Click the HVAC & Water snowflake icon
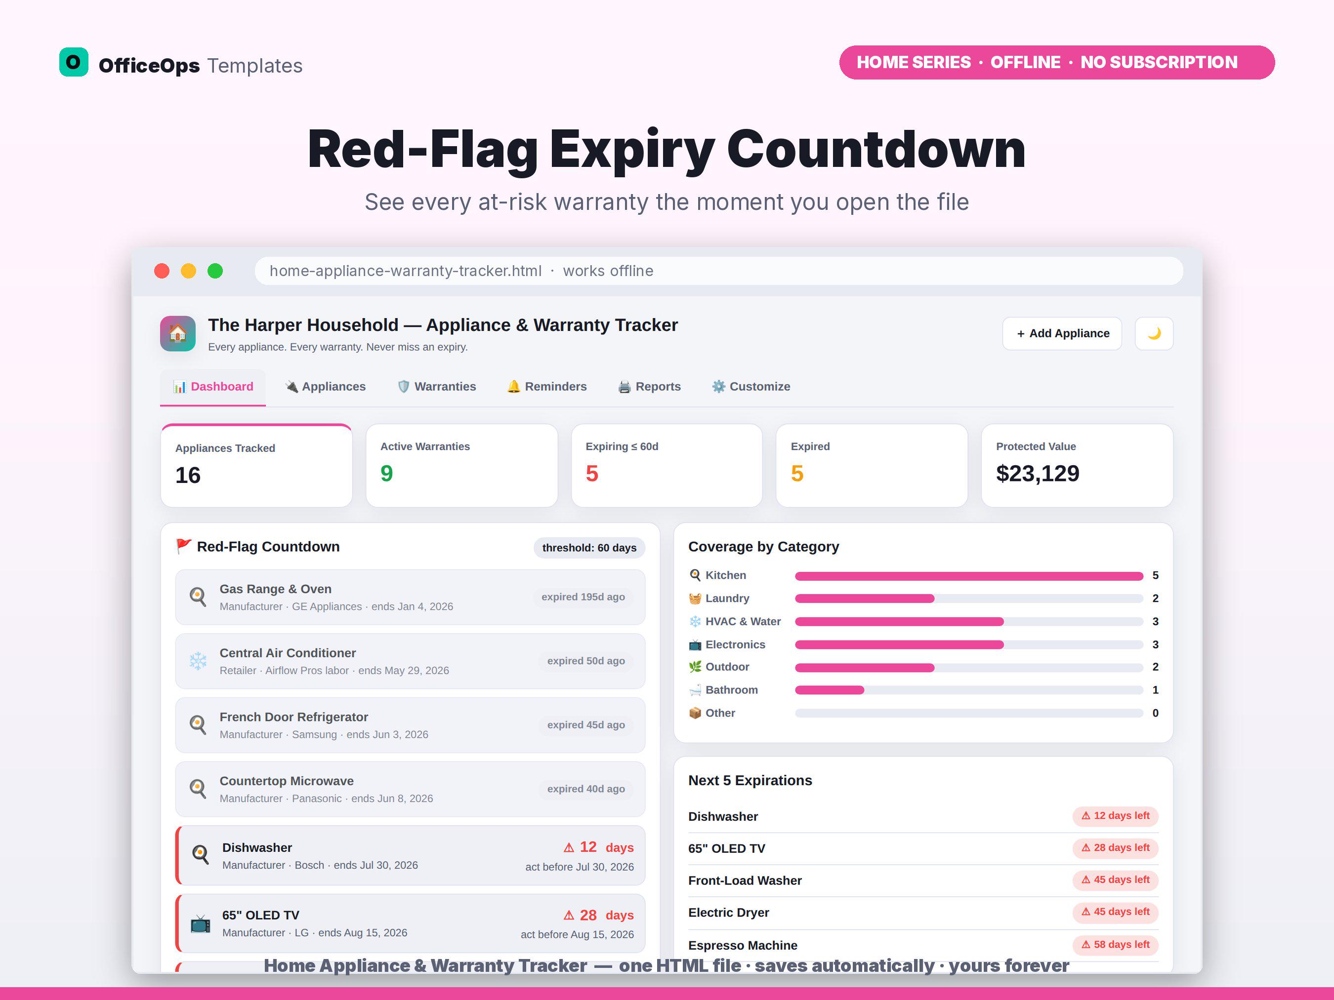 (695, 621)
